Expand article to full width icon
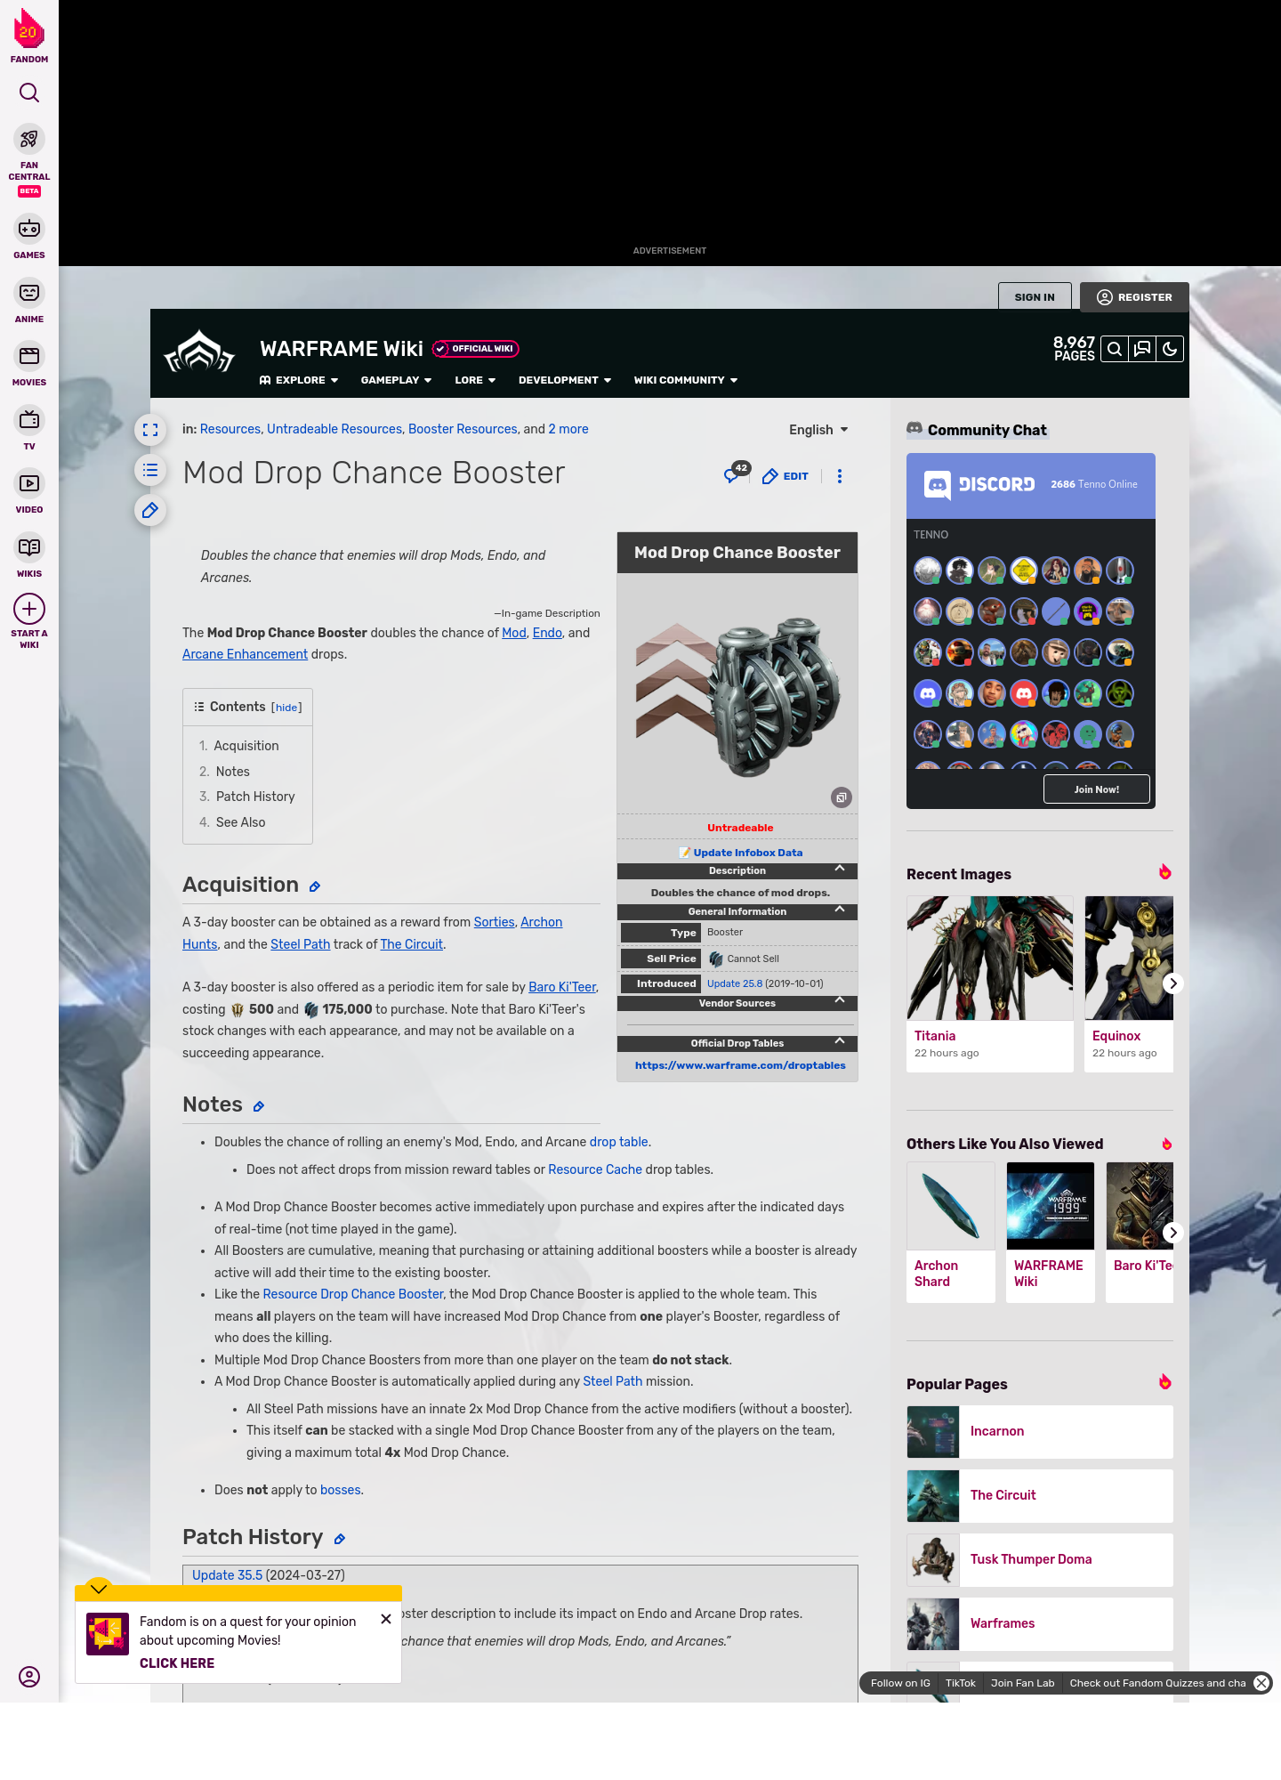Screen dimensions: 1281x1780 (150, 430)
